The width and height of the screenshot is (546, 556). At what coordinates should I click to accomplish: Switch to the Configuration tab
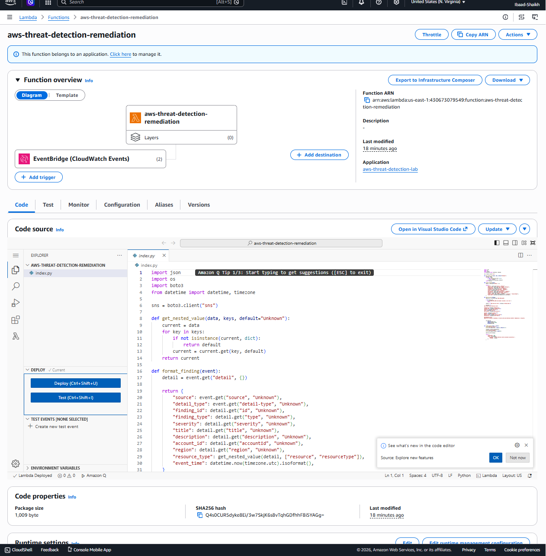122,205
